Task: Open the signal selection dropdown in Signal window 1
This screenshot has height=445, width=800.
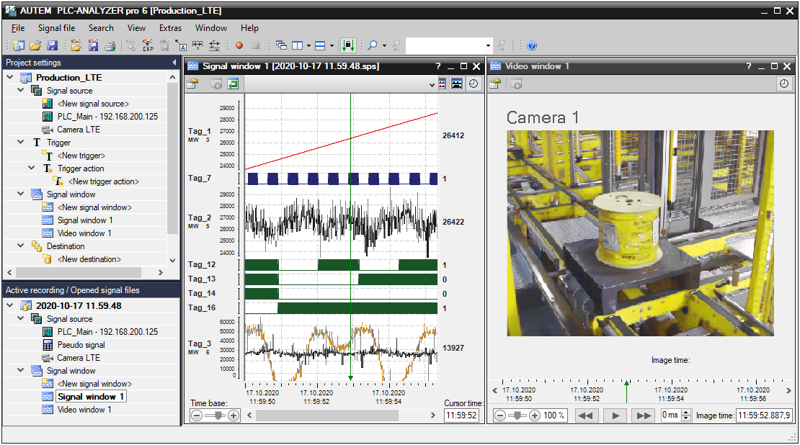Action: coord(432,84)
